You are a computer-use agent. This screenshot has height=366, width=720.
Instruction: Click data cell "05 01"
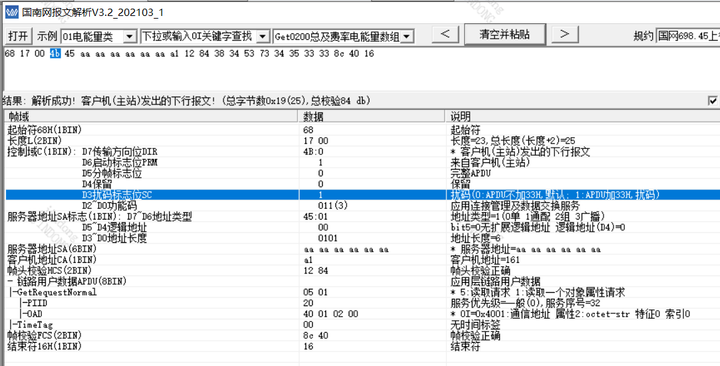point(316,292)
